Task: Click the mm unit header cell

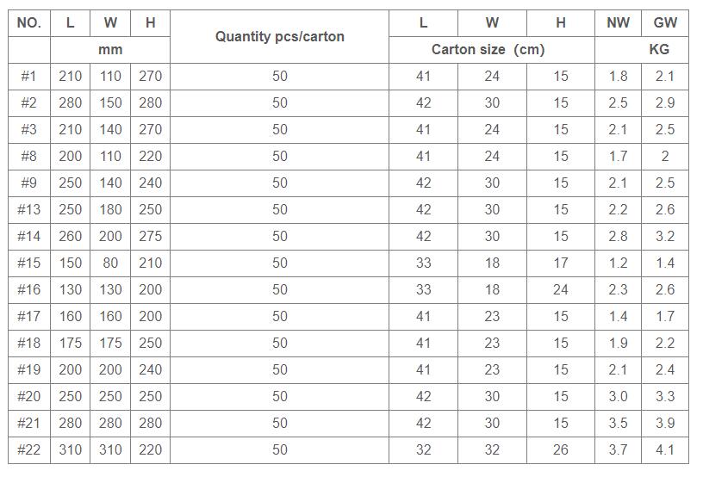Action: [x=110, y=49]
